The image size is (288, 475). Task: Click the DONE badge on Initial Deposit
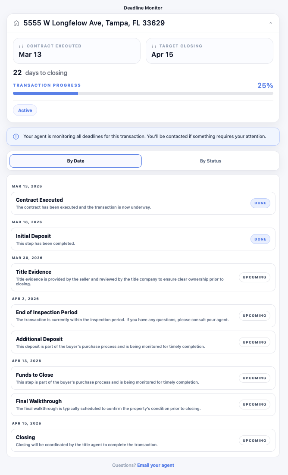(260, 239)
